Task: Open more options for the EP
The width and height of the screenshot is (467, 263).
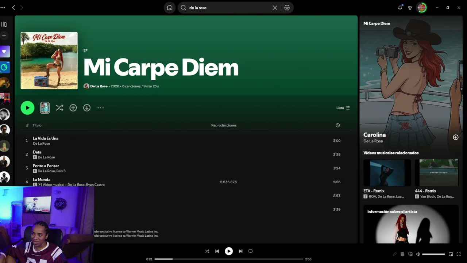Action: 101,108
